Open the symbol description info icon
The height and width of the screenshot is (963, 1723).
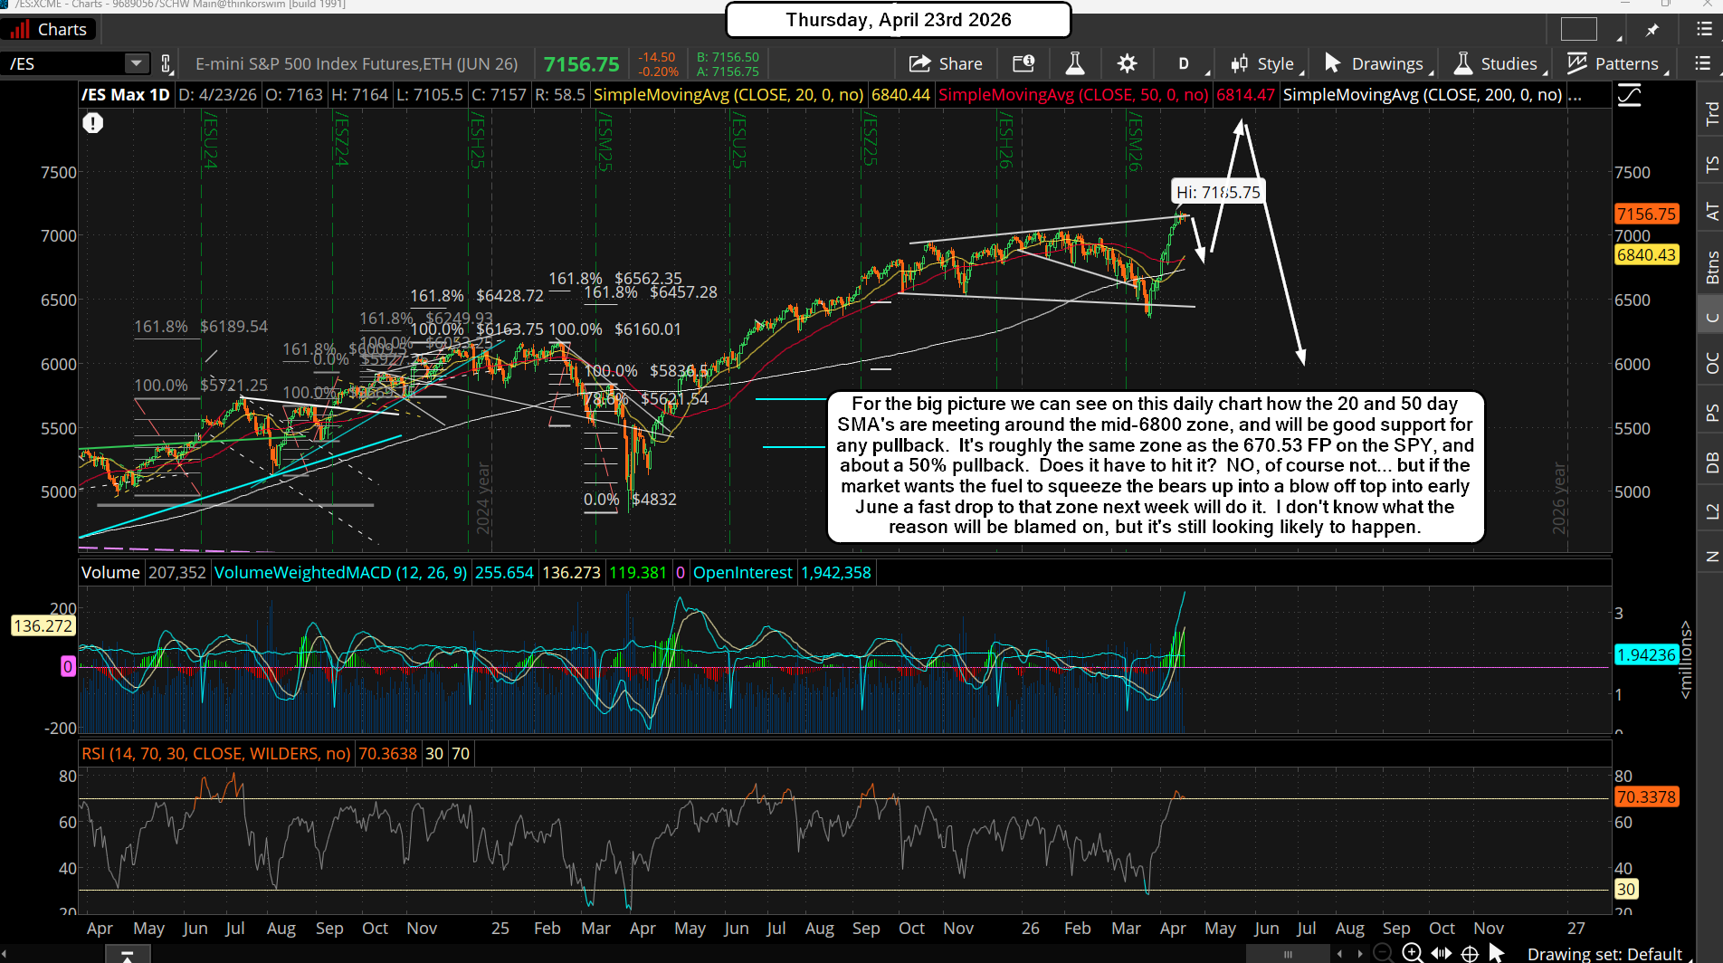[1023, 63]
